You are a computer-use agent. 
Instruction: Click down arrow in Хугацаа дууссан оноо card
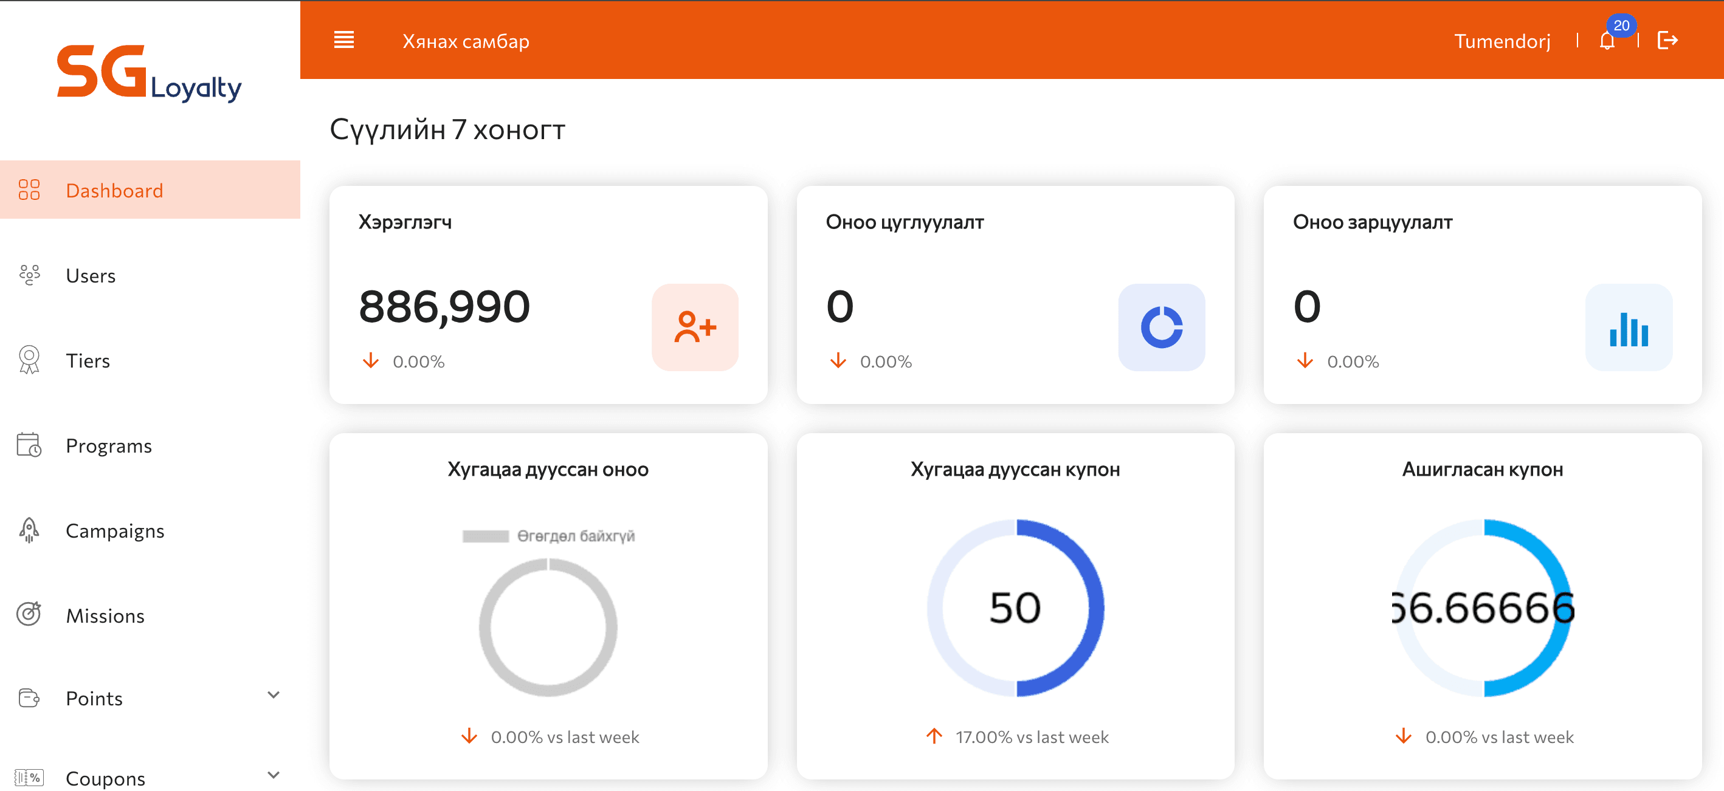[469, 736]
